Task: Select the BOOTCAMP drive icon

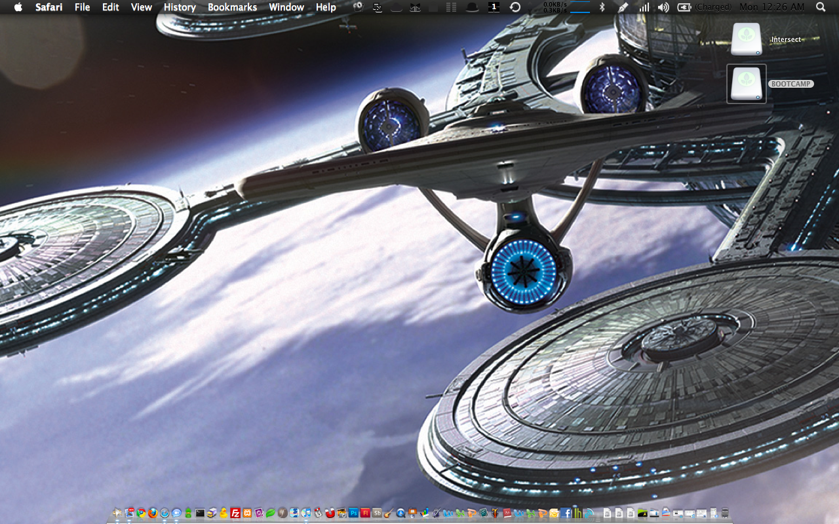Action: [747, 84]
